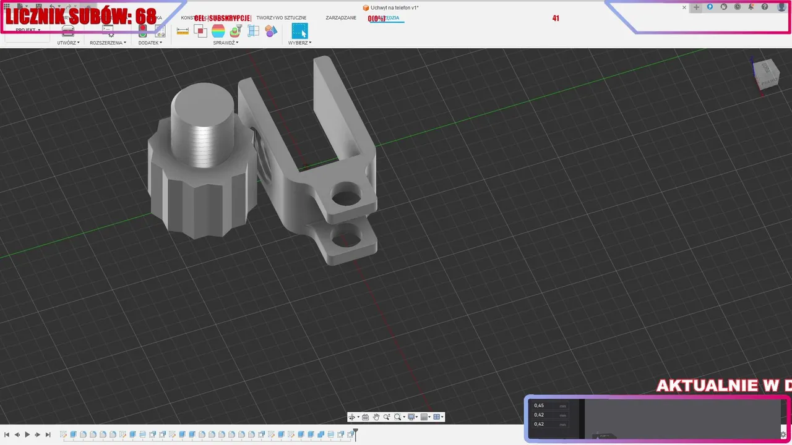Click the Look At navigation icon

(x=365, y=417)
